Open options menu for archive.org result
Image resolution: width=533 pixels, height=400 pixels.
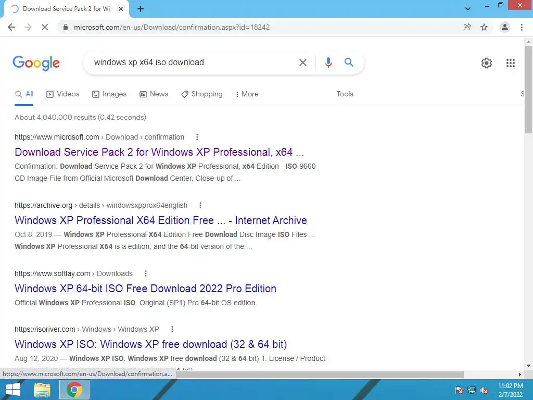tap(200, 205)
